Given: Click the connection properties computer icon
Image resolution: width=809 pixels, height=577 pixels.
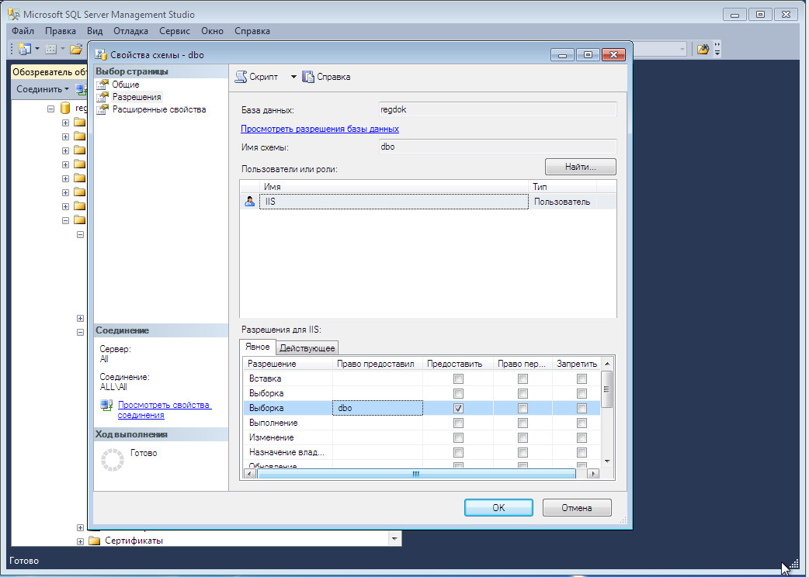Looking at the screenshot, I should tap(106, 406).
